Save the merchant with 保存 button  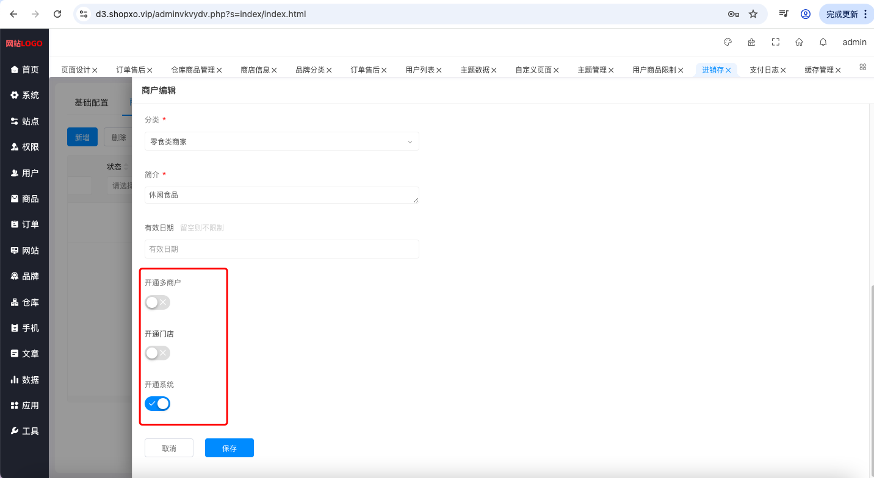pyautogui.click(x=229, y=448)
